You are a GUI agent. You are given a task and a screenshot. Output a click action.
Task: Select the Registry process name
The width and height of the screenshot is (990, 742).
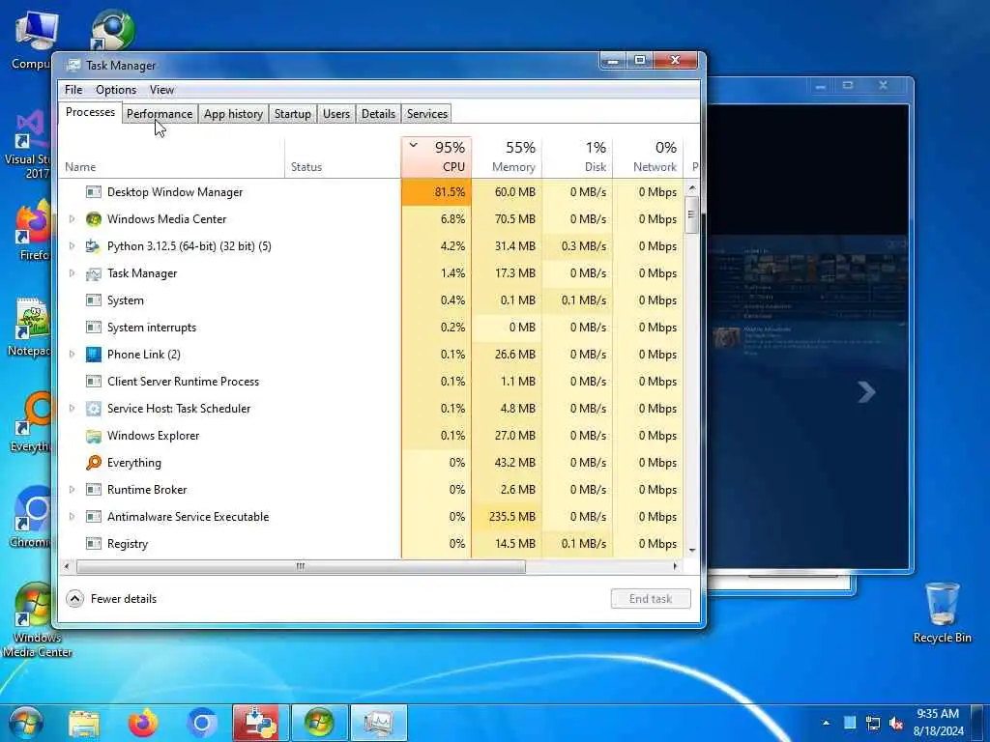coord(128,544)
